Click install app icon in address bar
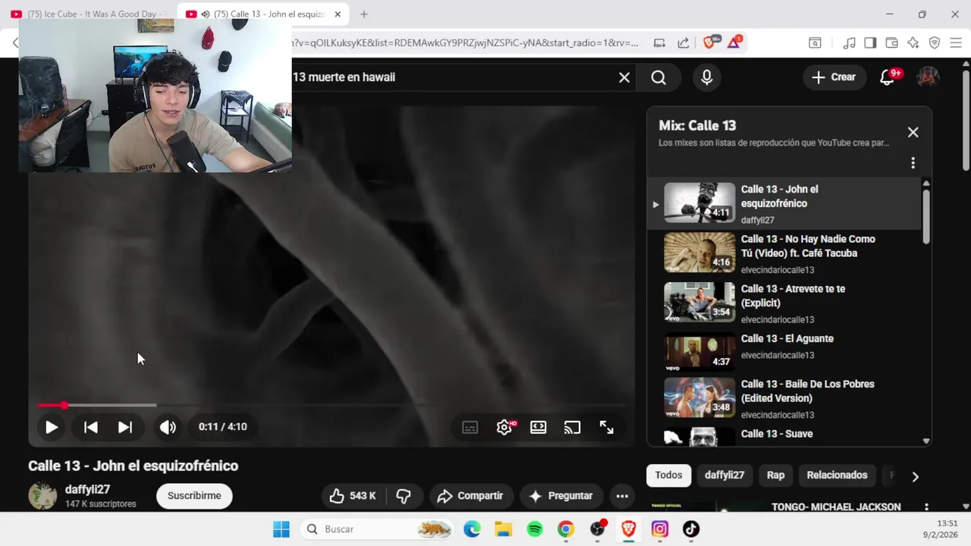The height and width of the screenshot is (546, 971). (659, 43)
